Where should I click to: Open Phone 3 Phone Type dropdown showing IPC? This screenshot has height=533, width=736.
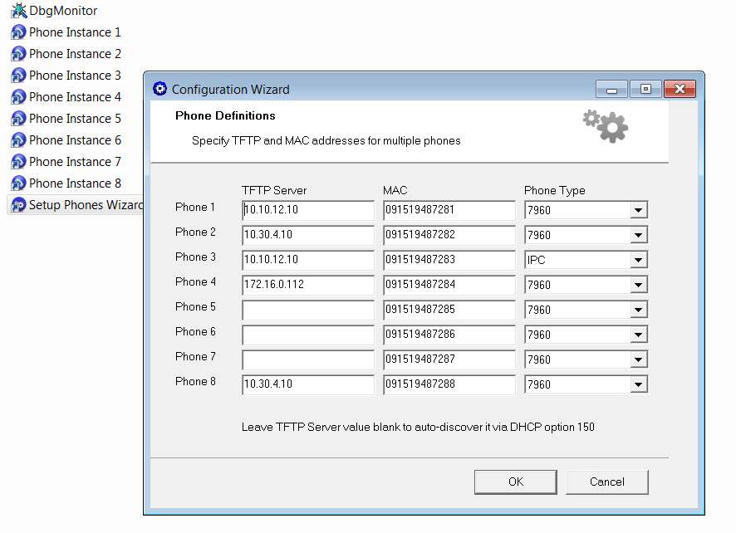click(638, 261)
